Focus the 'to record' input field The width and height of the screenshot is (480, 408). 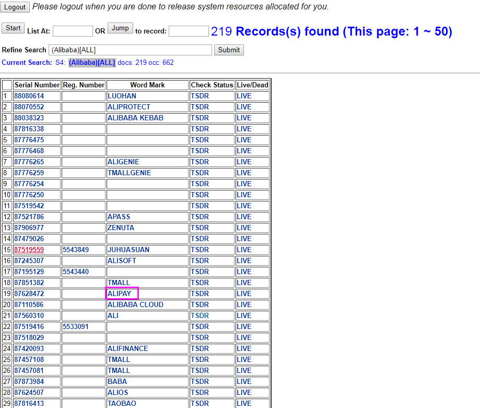point(189,31)
